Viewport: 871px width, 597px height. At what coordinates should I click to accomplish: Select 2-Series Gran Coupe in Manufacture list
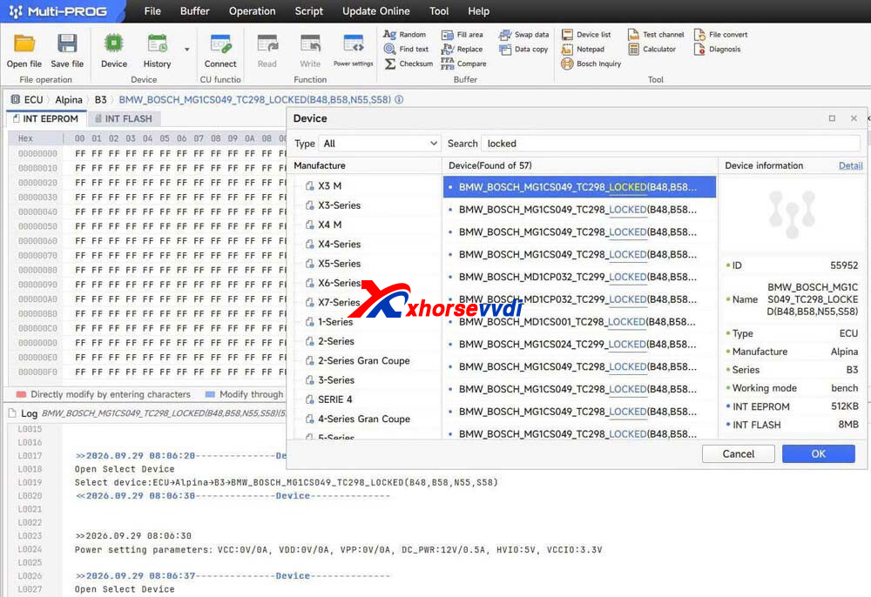pos(364,360)
